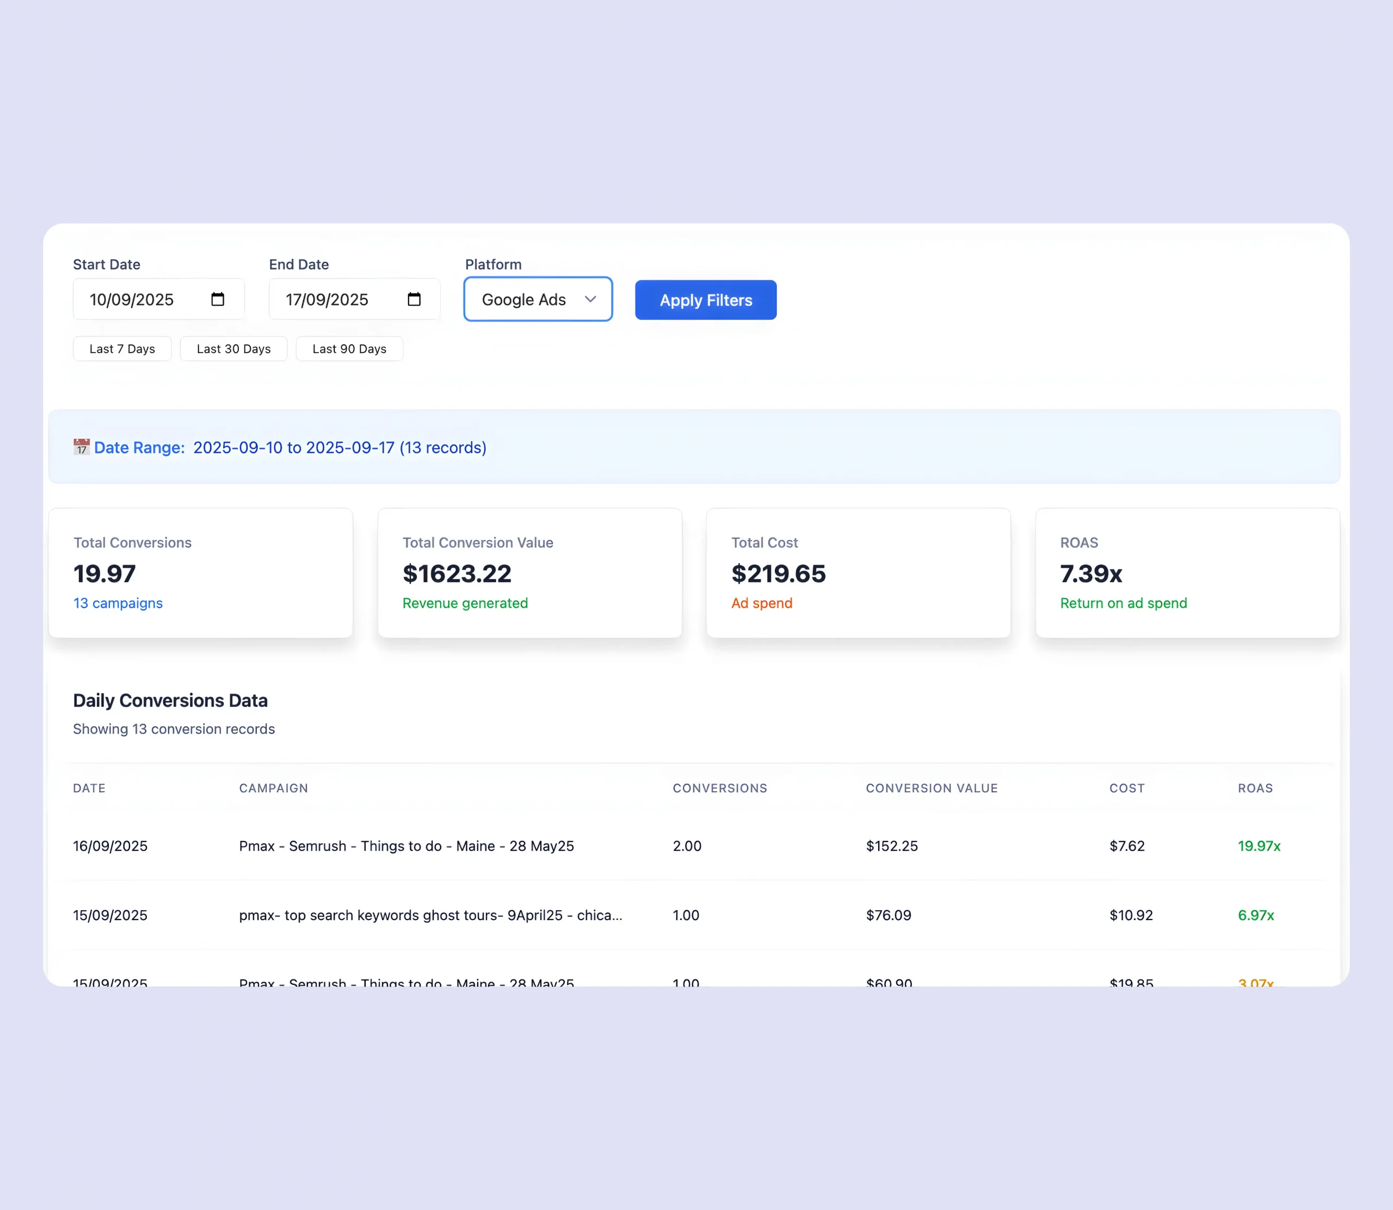Open the 13 campaigns link

click(118, 603)
